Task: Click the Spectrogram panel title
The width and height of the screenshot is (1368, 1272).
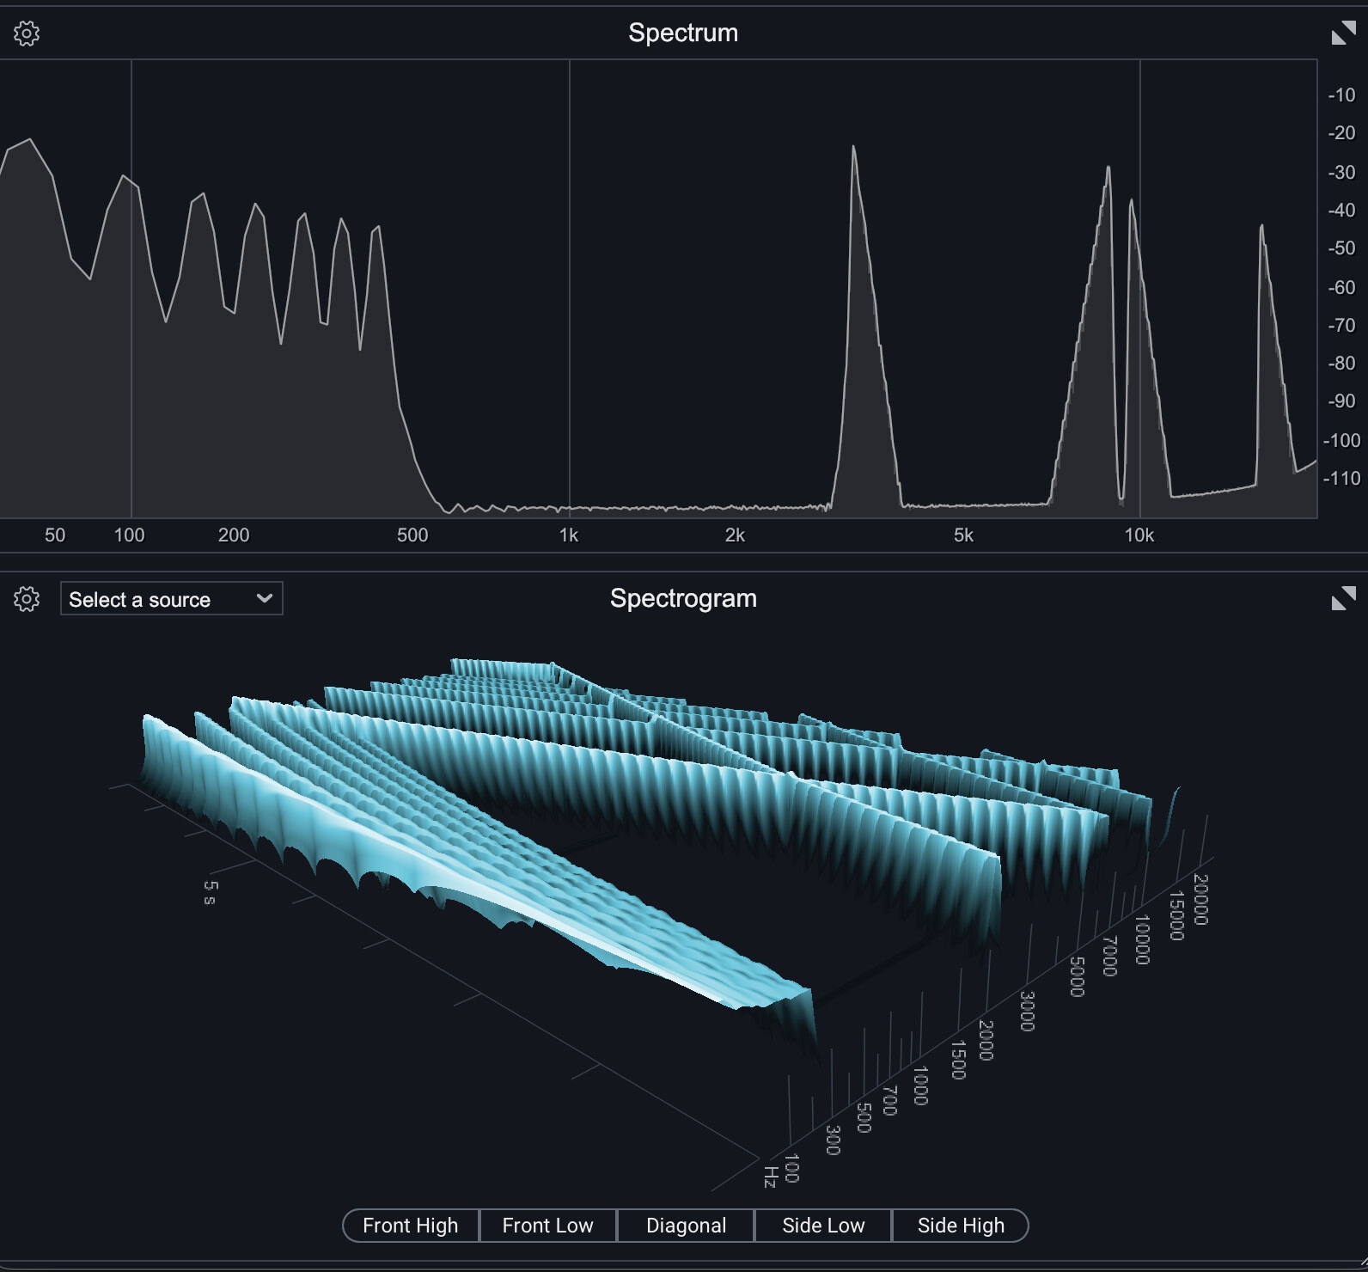Action: tap(683, 598)
